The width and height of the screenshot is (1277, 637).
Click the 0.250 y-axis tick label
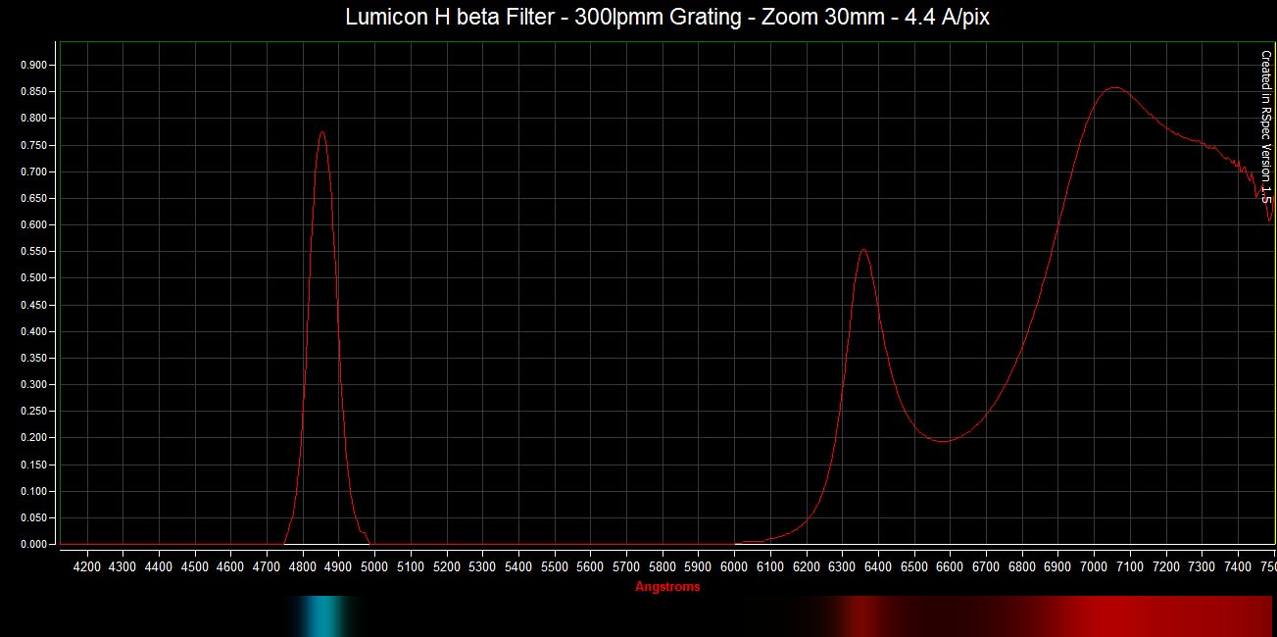tap(33, 412)
